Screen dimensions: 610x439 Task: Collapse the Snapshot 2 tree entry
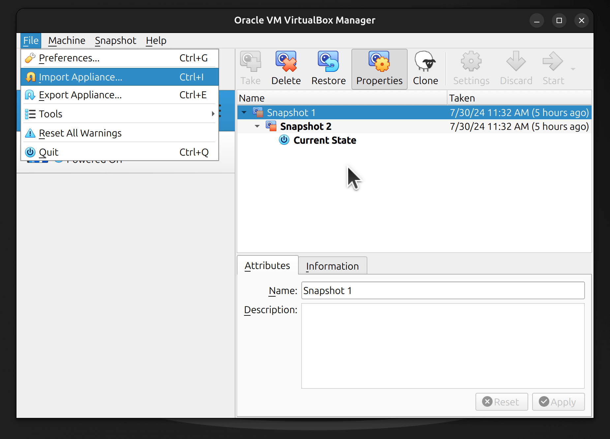257,126
